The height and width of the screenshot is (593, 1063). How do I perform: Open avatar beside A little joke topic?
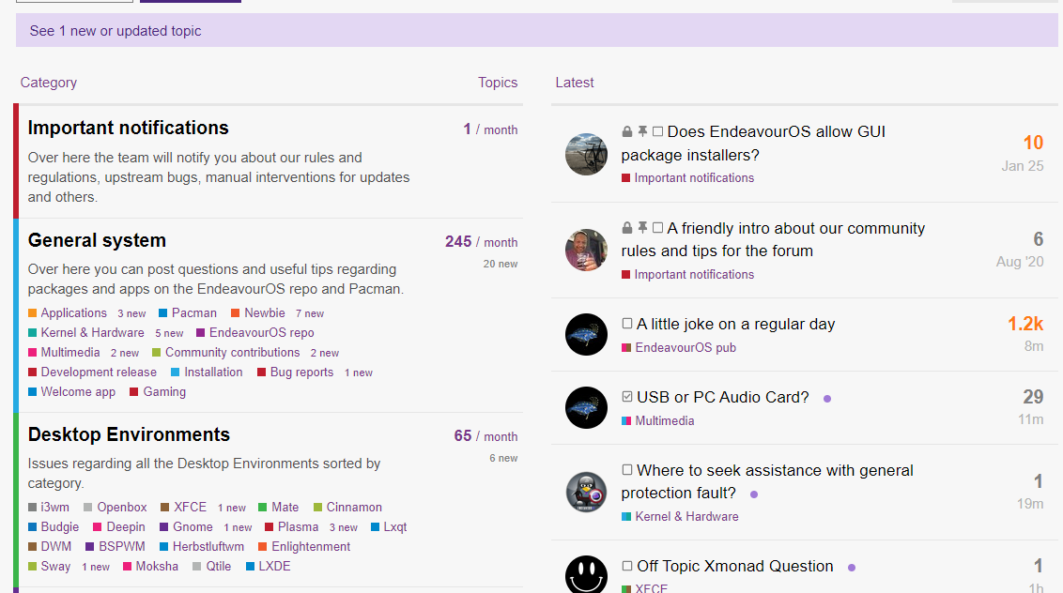tap(586, 334)
